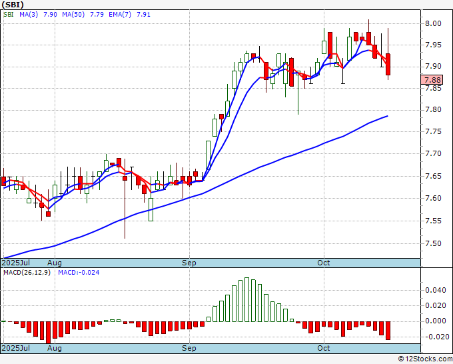453x364 pixels.
Task: Click Aug on the MACD panel axis
Action: pyautogui.click(x=55, y=348)
